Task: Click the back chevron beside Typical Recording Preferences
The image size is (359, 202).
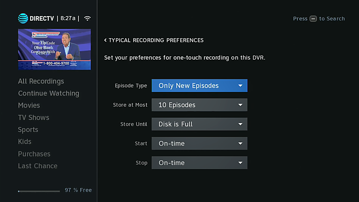Action: point(105,40)
